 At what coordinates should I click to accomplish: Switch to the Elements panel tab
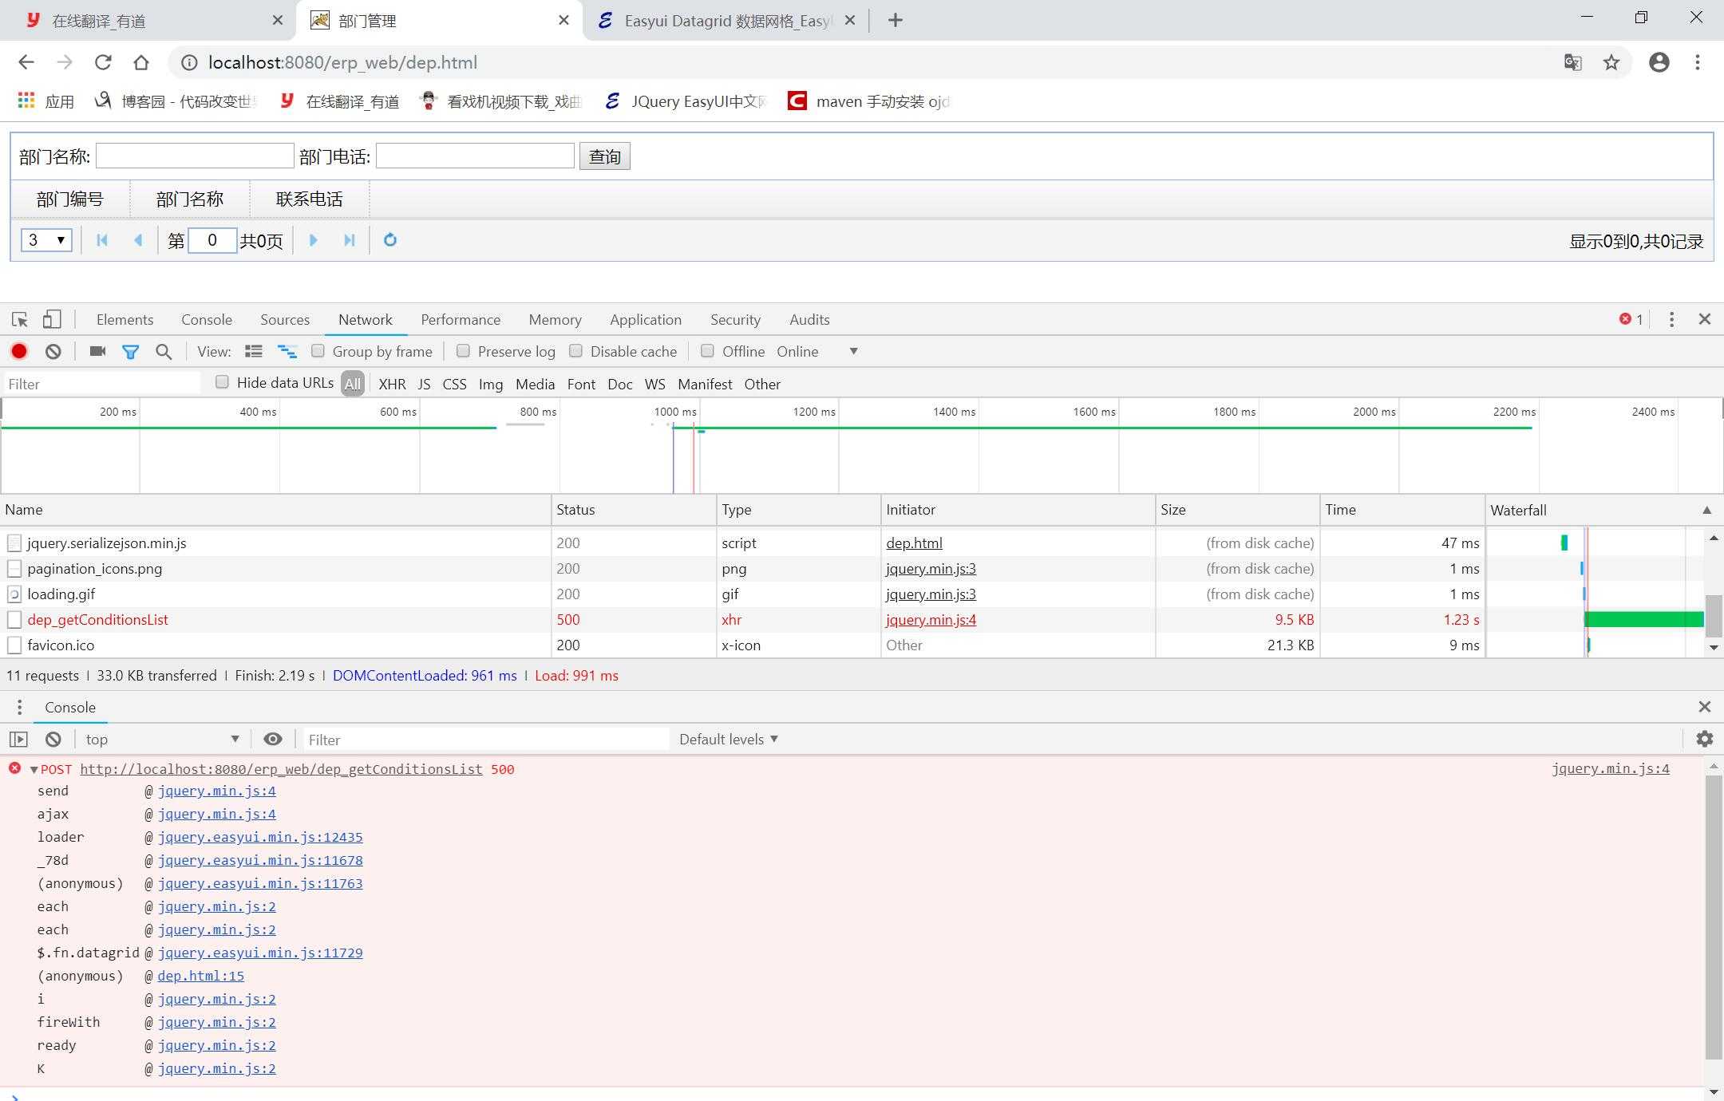[125, 319]
